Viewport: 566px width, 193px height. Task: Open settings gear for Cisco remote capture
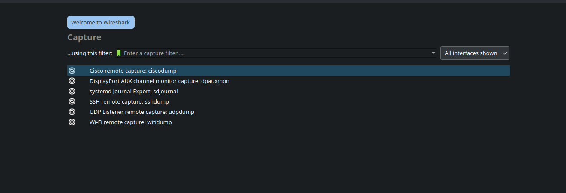tap(72, 71)
